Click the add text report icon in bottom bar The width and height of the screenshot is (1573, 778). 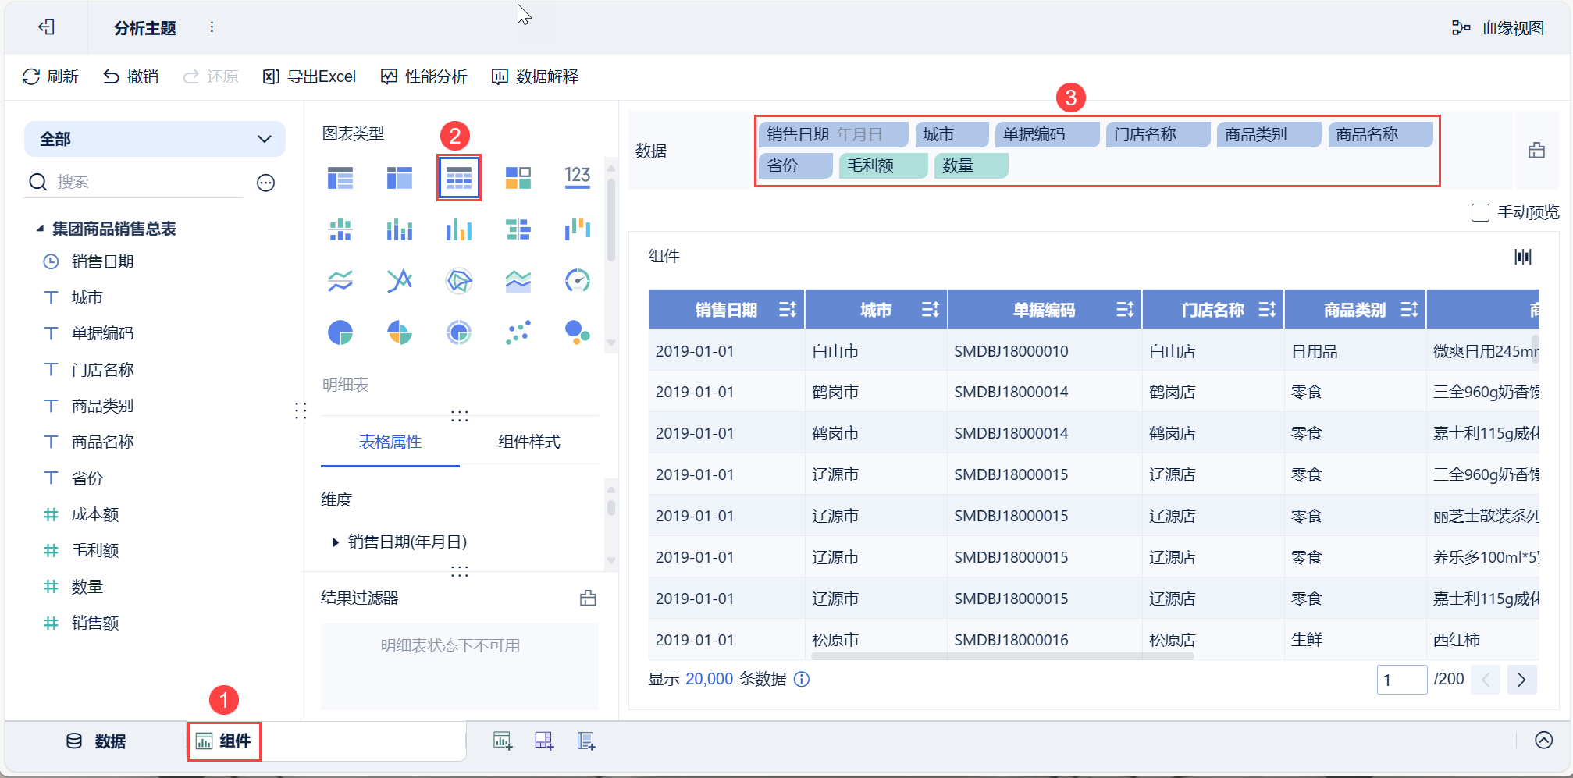click(x=586, y=741)
